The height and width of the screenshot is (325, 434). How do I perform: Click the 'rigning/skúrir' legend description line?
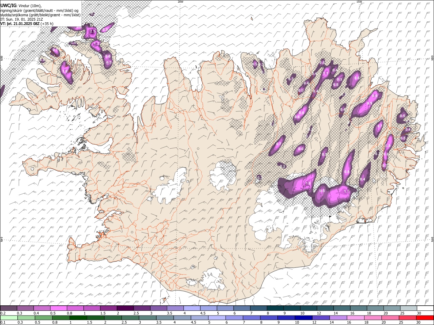tap(39, 10)
